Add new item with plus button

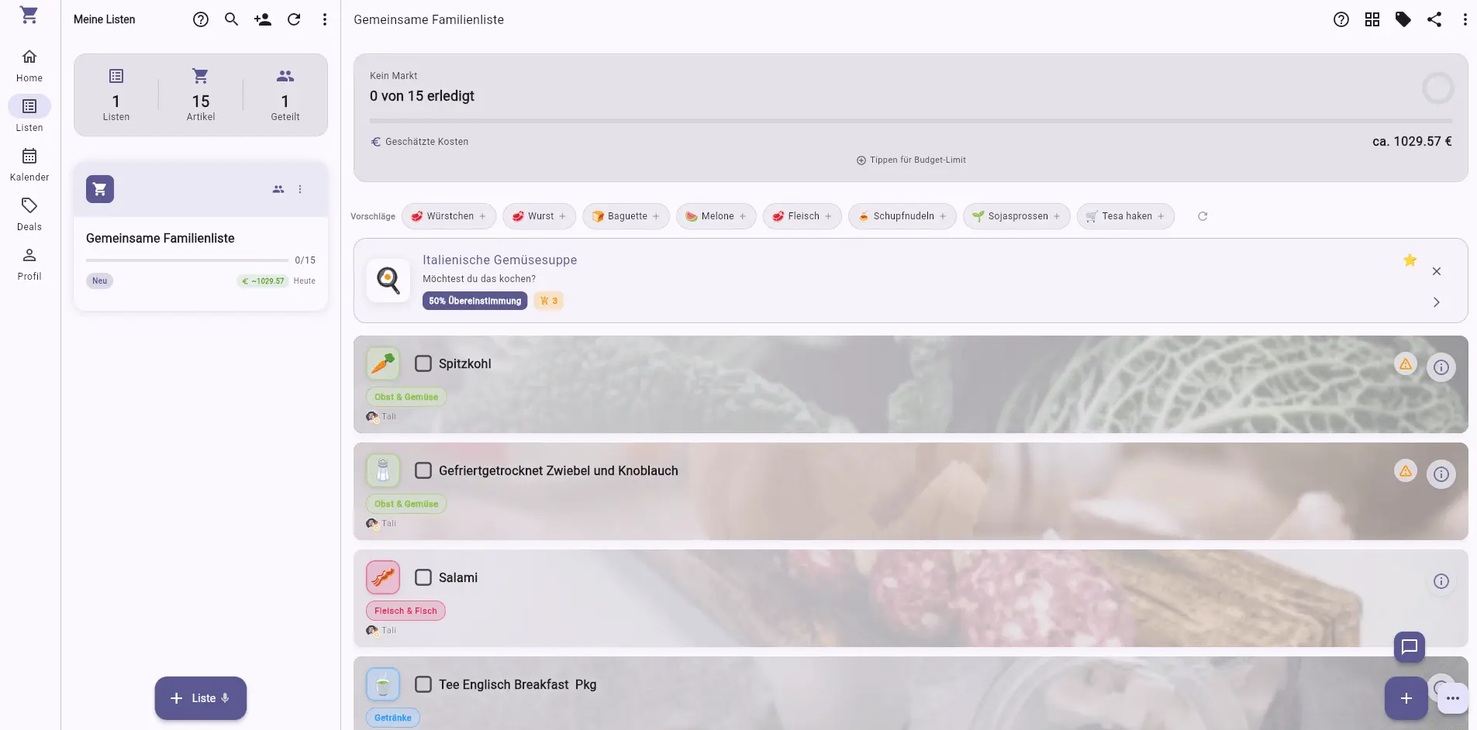(1406, 698)
